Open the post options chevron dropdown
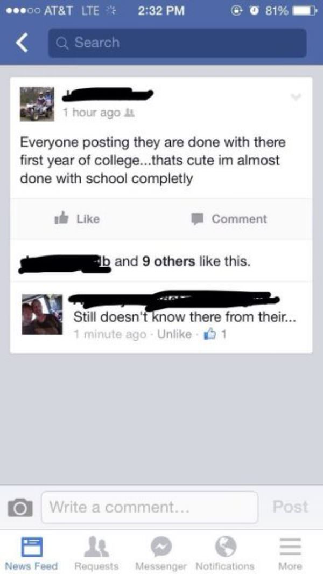 pos(296,97)
